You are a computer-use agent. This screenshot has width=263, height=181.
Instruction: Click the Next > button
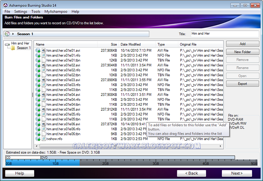[237, 173]
